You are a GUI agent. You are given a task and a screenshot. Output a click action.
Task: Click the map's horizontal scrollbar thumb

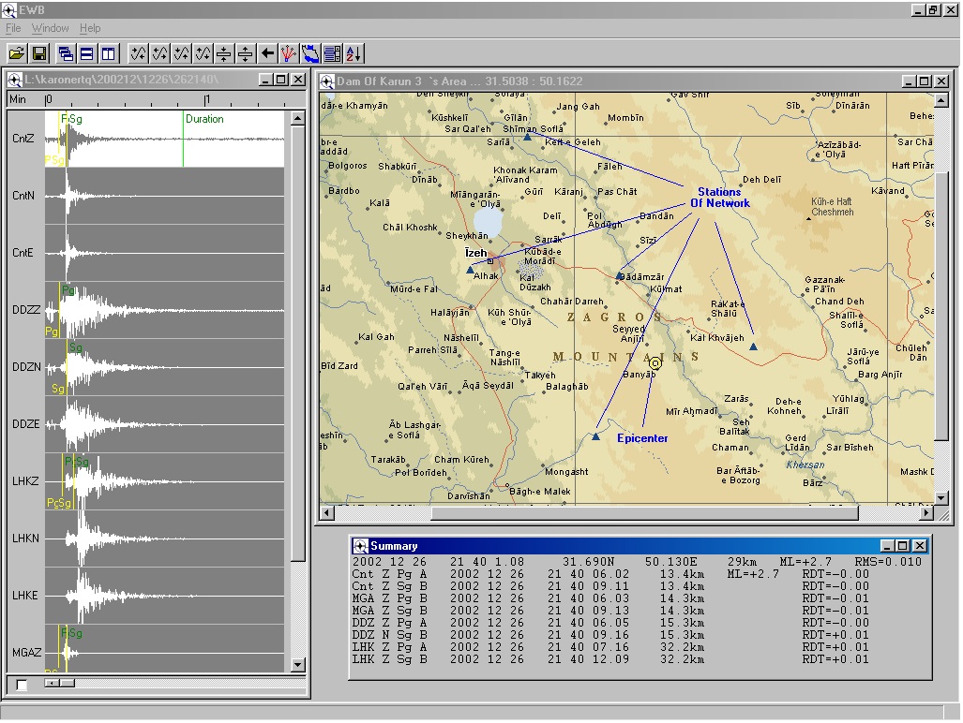[x=643, y=512]
